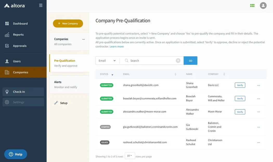The width and height of the screenshot is (273, 162).
Task: Collapse sidebar with hamburger menu icon
Action: [x=41, y=5]
